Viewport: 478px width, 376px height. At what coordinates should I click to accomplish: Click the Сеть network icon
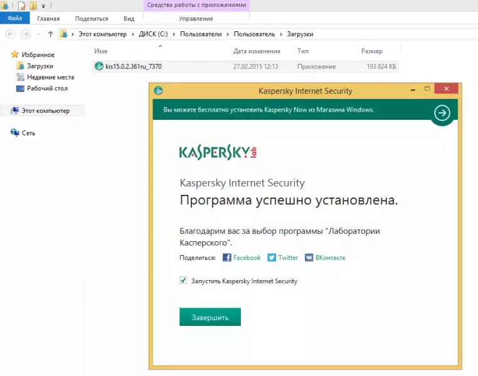click(x=14, y=132)
